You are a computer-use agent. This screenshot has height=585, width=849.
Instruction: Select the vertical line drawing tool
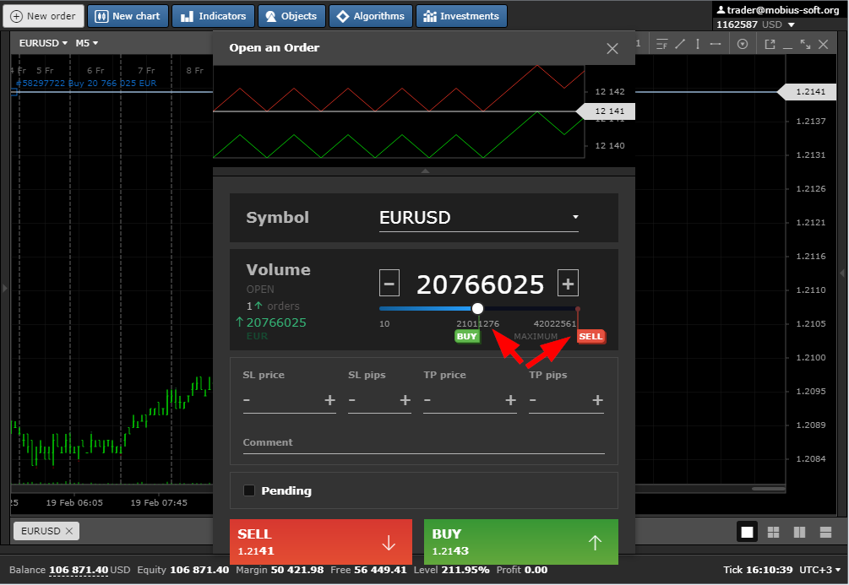tap(698, 45)
